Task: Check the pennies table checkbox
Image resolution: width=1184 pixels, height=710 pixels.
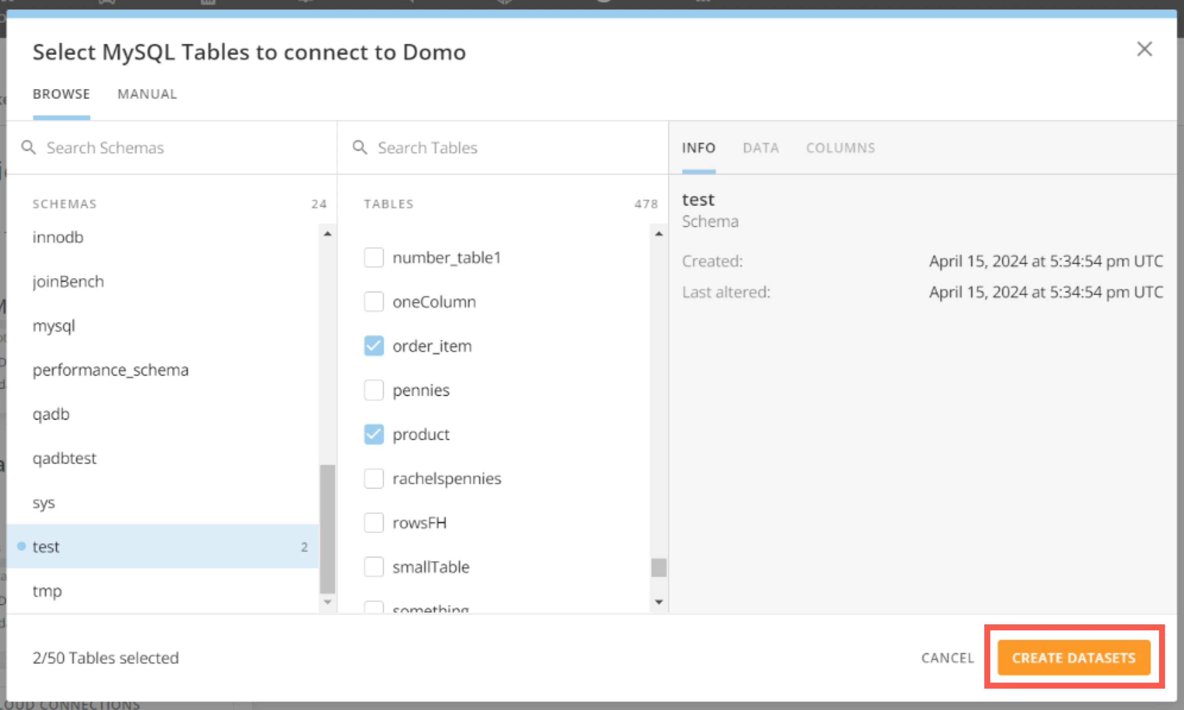Action: tap(373, 390)
